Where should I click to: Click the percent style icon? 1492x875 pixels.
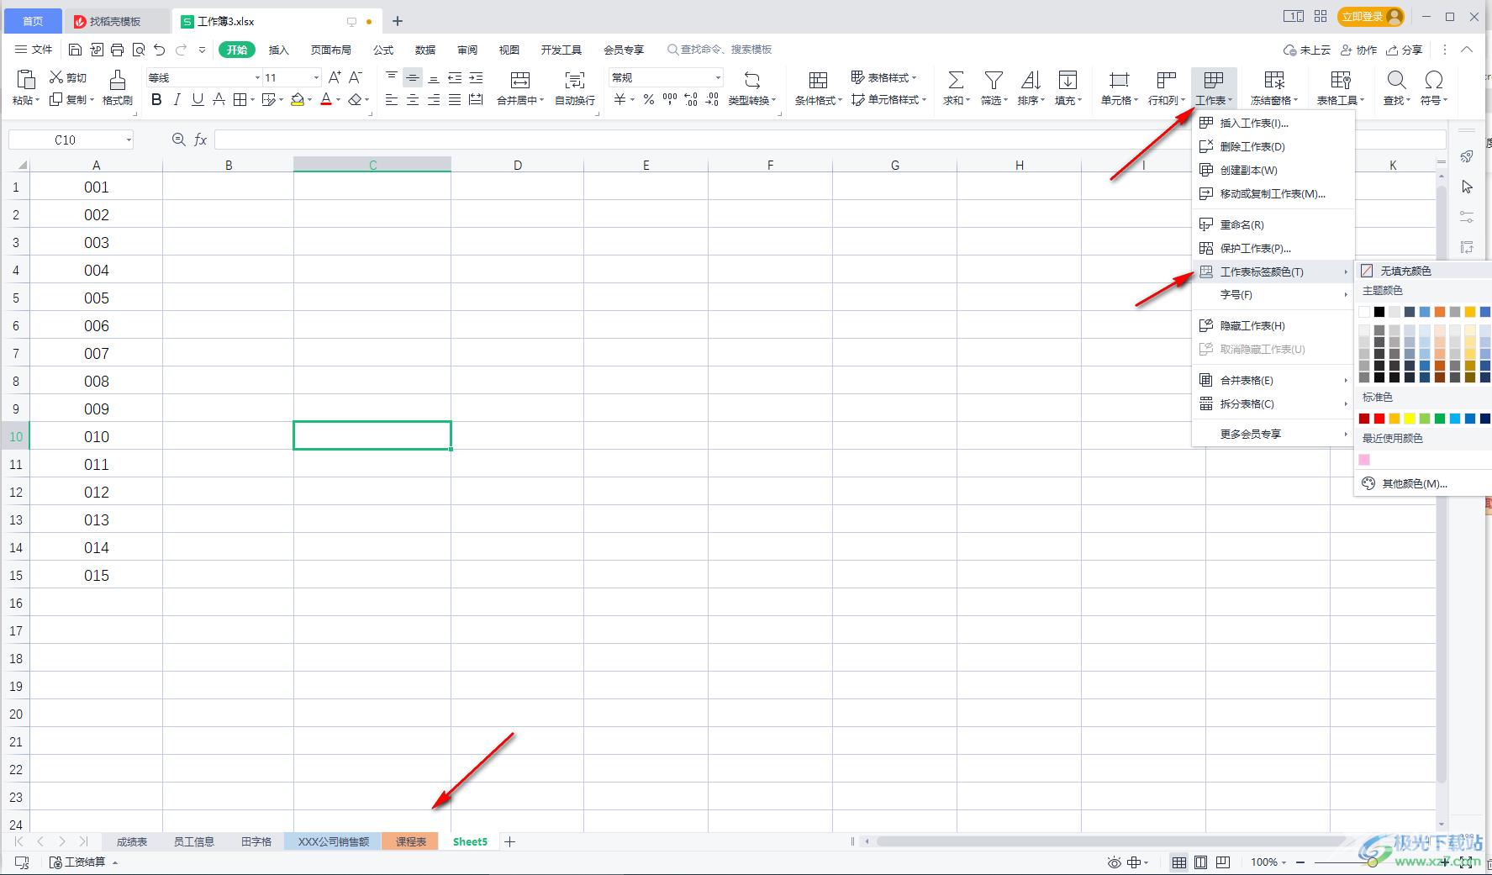[x=648, y=100]
